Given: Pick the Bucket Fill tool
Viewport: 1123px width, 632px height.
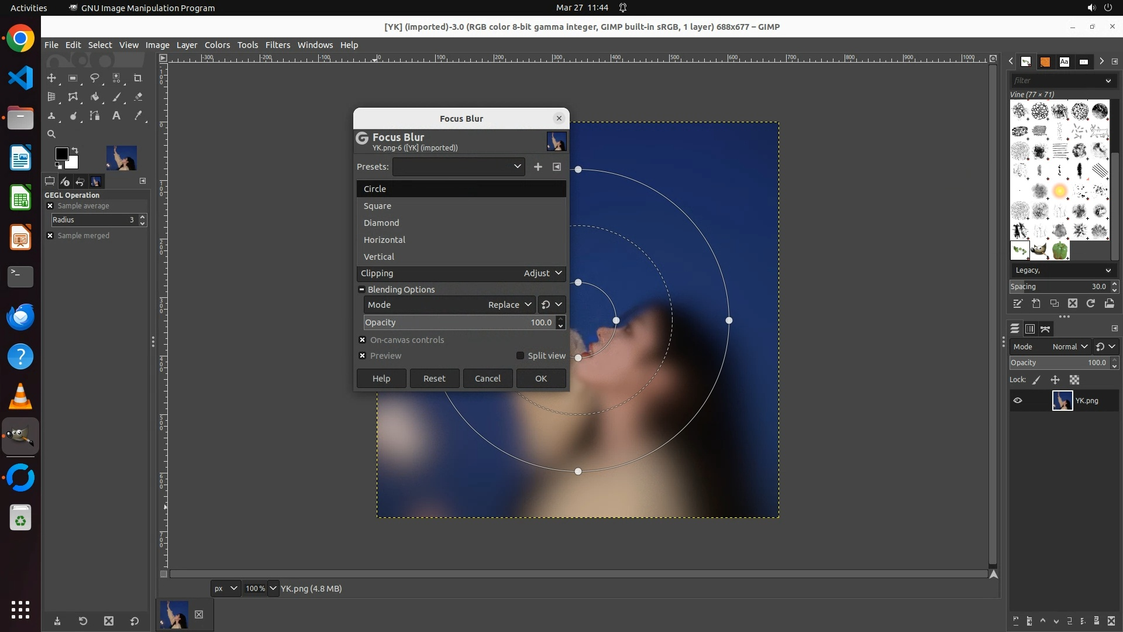Looking at the screenshot, I should pyautogui.click(x=95, y=97).
